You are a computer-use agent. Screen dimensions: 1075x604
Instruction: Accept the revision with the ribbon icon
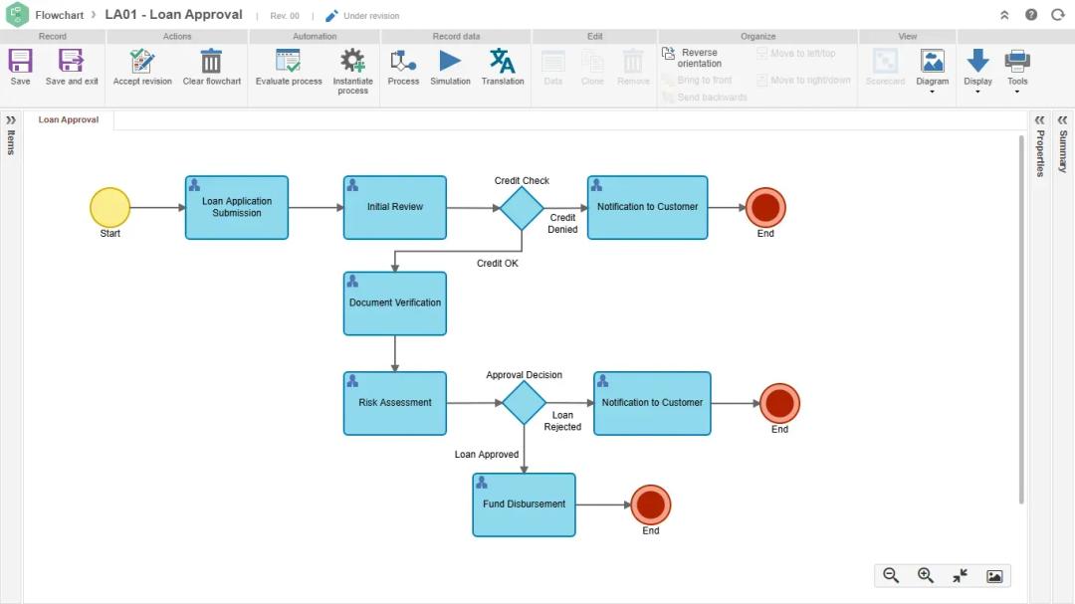[x=142, y=63]
